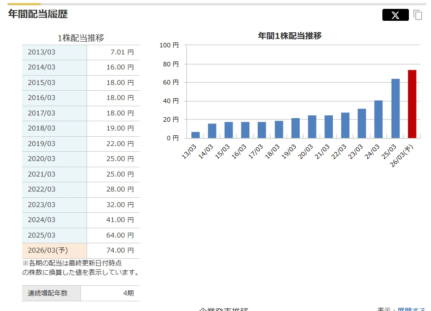Click the footnote starting with ※各期の配当
Viewport: 431px width, 311px height.
[x=81, y=268]
